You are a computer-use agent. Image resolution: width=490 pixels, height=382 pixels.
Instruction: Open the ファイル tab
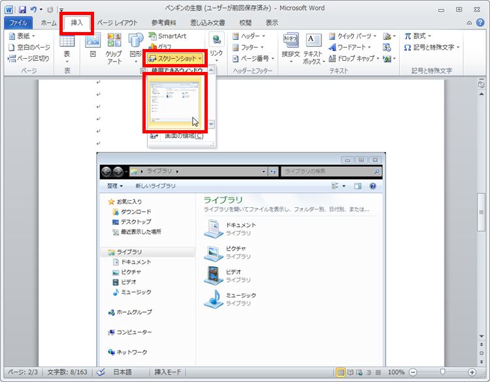point(18,23)
